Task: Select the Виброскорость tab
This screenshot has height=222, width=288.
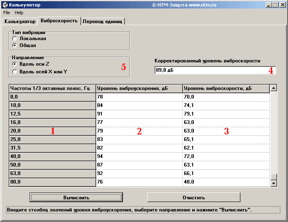Action: click(x=59, y=21)
